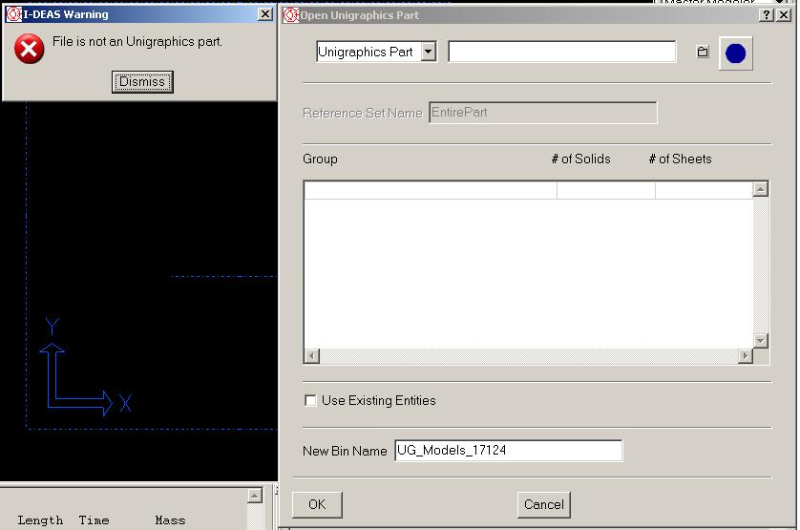The image size is (800, 530).
Task: Click the group list scroll left arrow
Action: coord(312,356)
